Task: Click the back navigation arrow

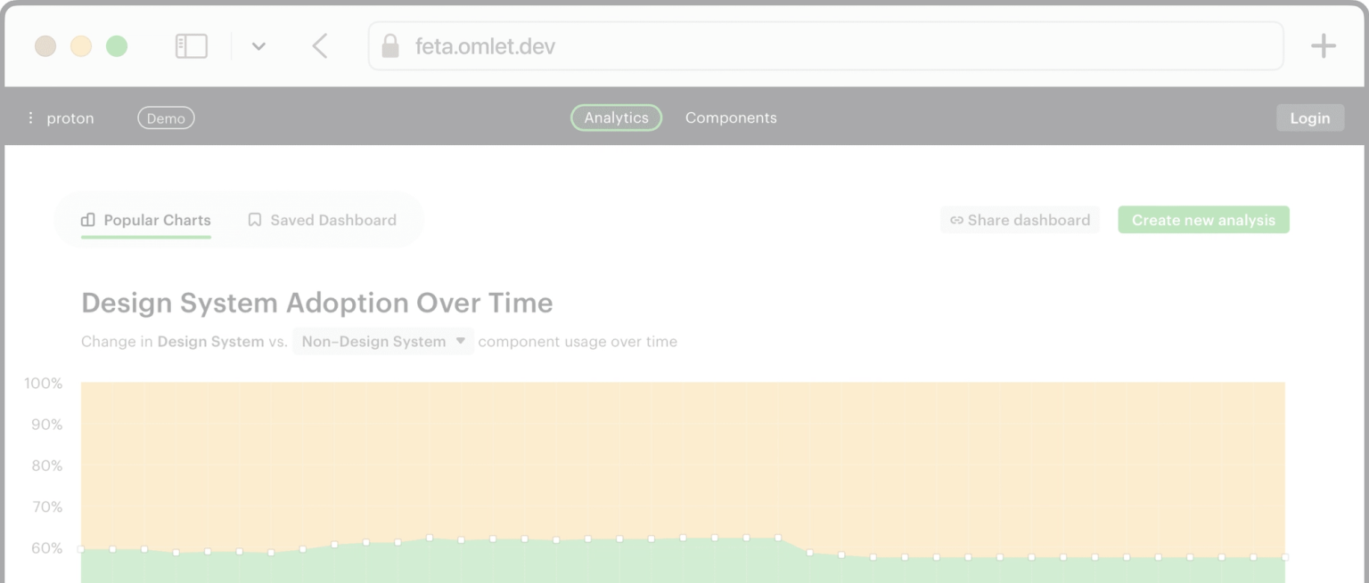Action: click(320, 45)
